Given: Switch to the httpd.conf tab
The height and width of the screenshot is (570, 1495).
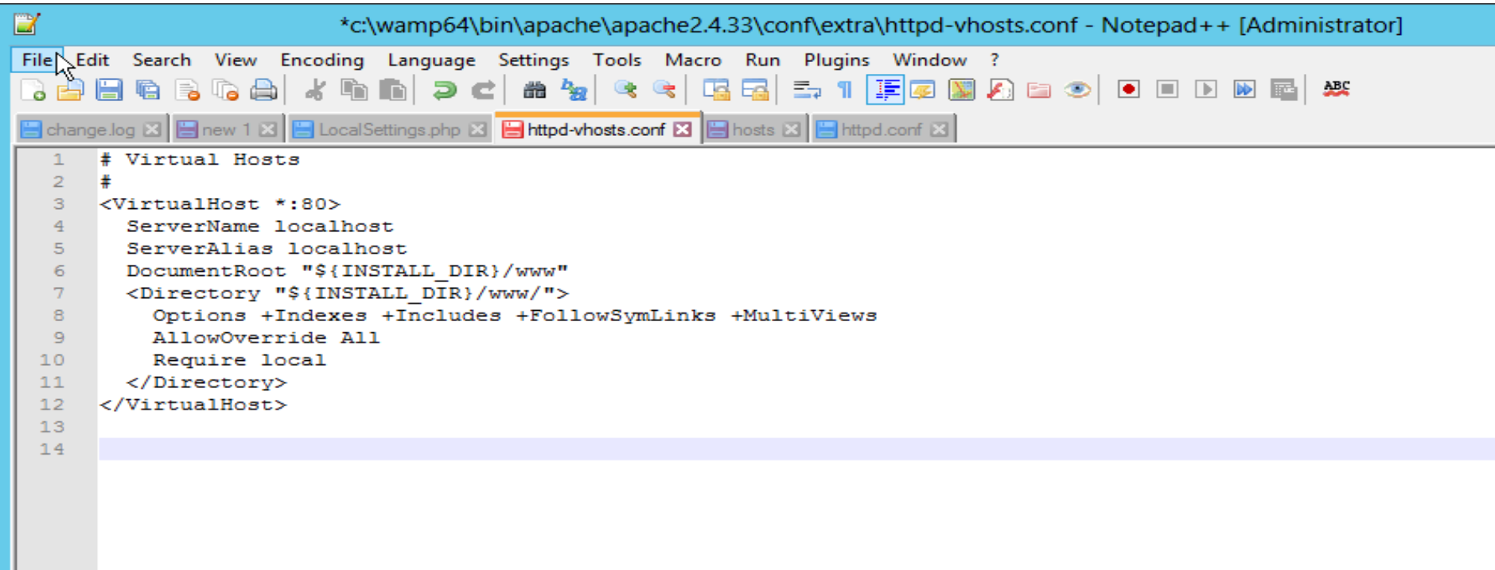Looking at the screenshot, I should 881,130.
